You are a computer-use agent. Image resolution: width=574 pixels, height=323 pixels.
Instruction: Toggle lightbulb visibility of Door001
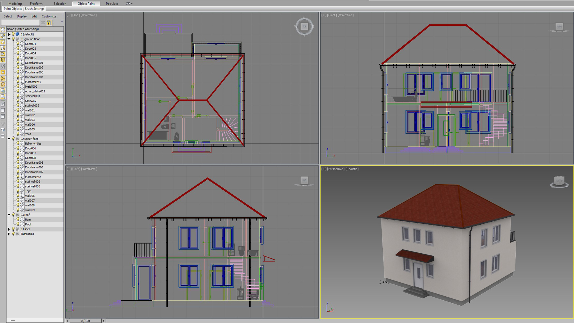18,44
